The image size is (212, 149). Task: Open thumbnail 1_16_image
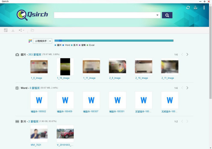[x=65, y=67]
